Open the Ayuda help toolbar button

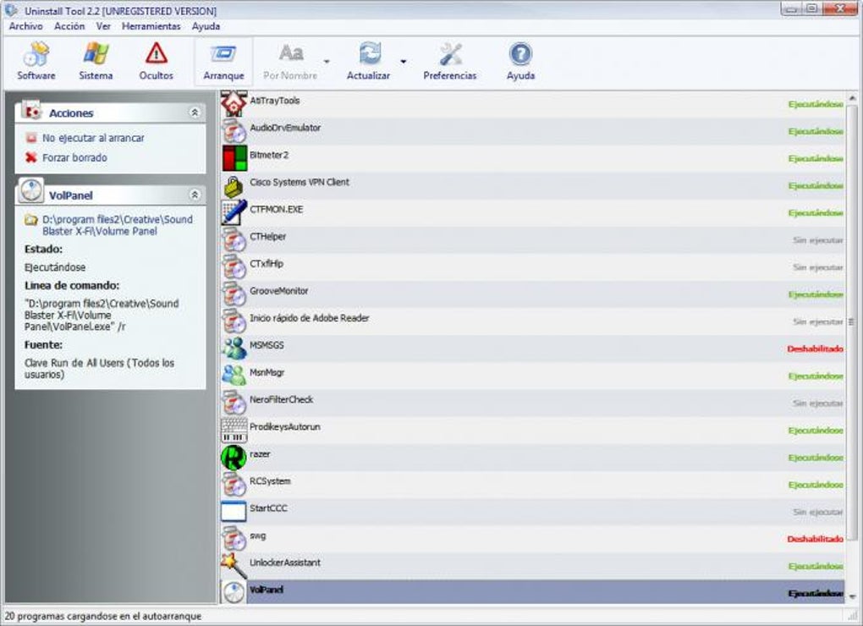520,62
